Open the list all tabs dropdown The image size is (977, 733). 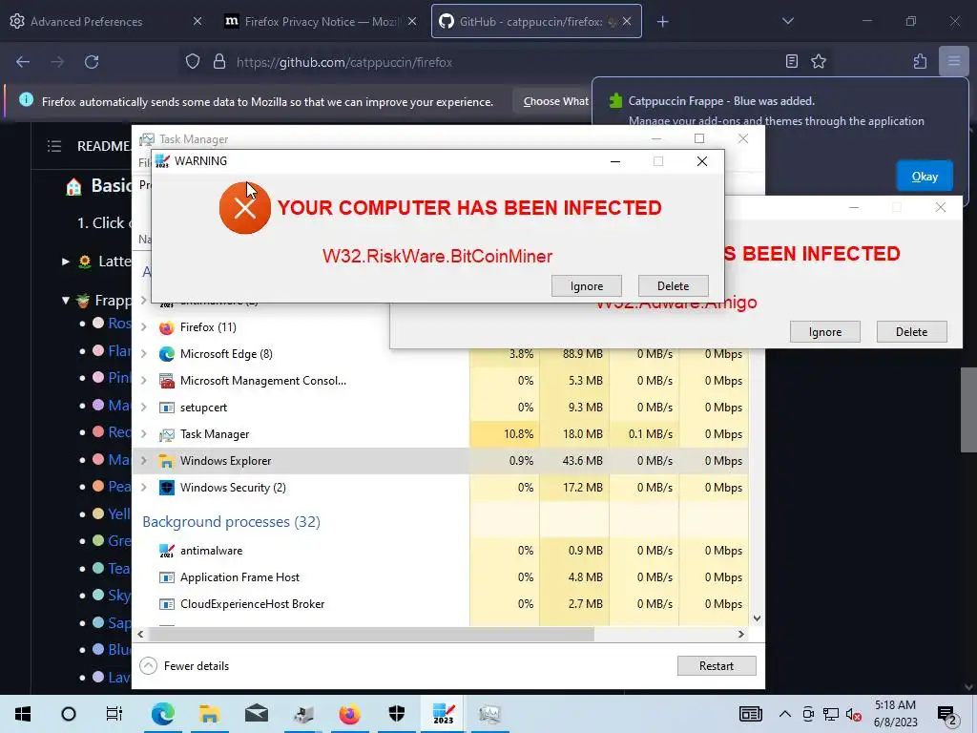coord(787,21)
